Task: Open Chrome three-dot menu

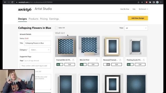Action: tap(161, 2)
